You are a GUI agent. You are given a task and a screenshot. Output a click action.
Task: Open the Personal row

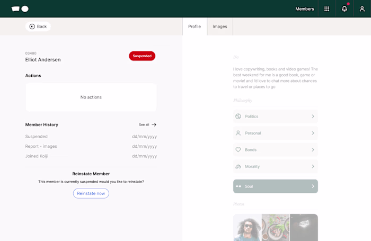(x=276, y=133)
